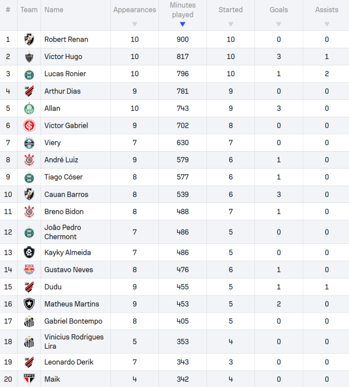Click the Grêmio crest beside Viery
The width and height of the screenshot is (349, 387).
coord(29,143)
